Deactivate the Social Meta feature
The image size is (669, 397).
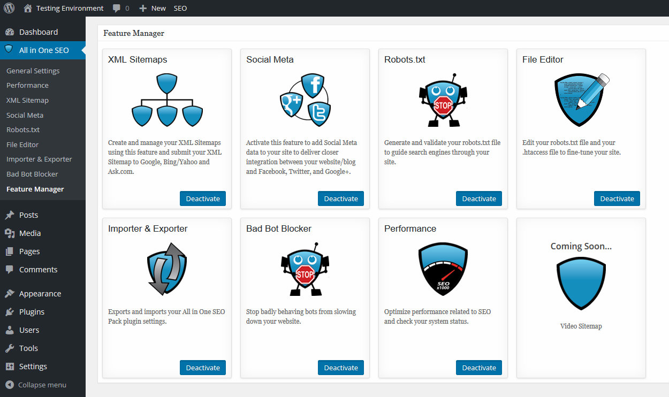(341, 198)
